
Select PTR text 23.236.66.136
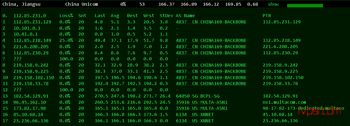click(280, 121)
